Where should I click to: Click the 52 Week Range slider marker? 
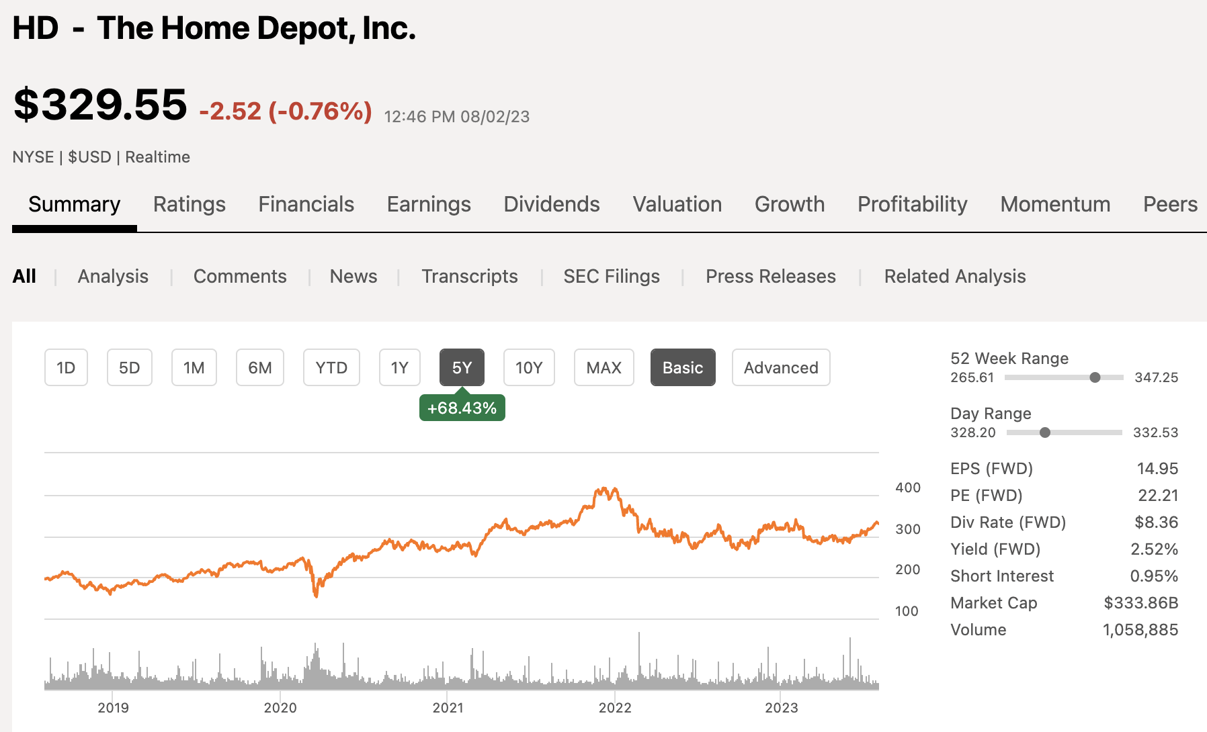1095,377
